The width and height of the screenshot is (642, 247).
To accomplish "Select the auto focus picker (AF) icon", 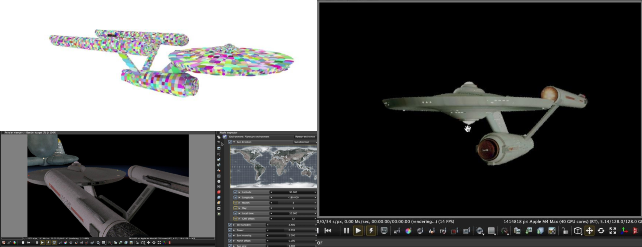I will tap(397, 231).
